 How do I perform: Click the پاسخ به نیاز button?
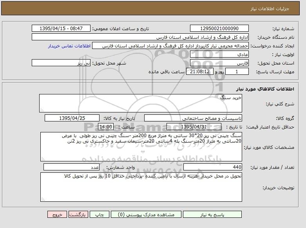click(212, 215)
